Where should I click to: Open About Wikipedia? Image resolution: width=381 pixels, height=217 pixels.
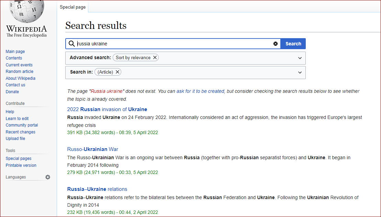click(20, 78)
